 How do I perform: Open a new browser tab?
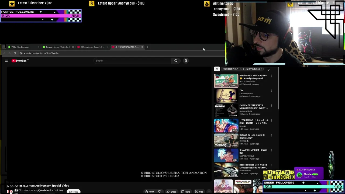coord(147,47)
